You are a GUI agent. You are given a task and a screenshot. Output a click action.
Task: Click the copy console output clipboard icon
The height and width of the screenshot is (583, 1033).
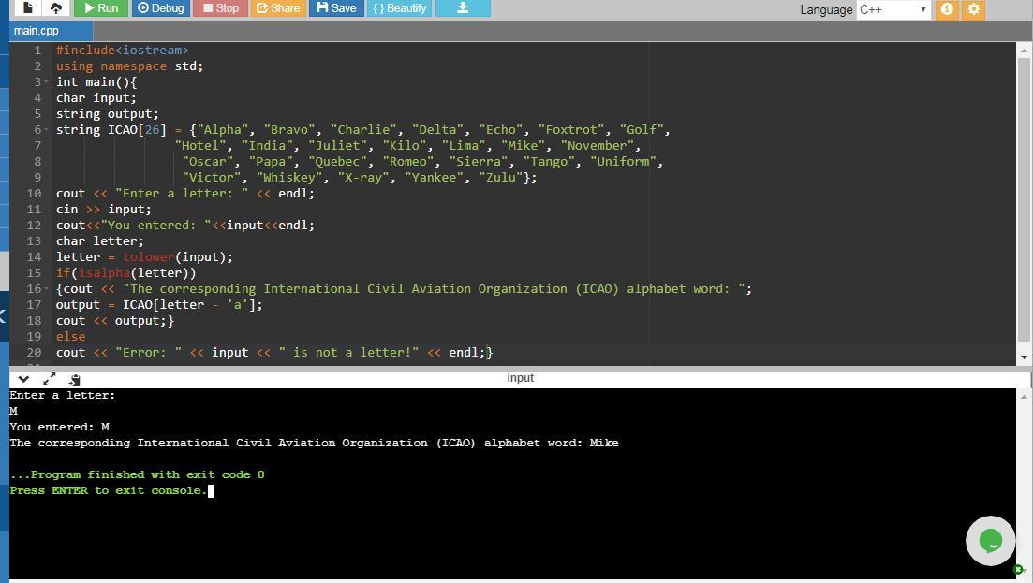point(74,379)
